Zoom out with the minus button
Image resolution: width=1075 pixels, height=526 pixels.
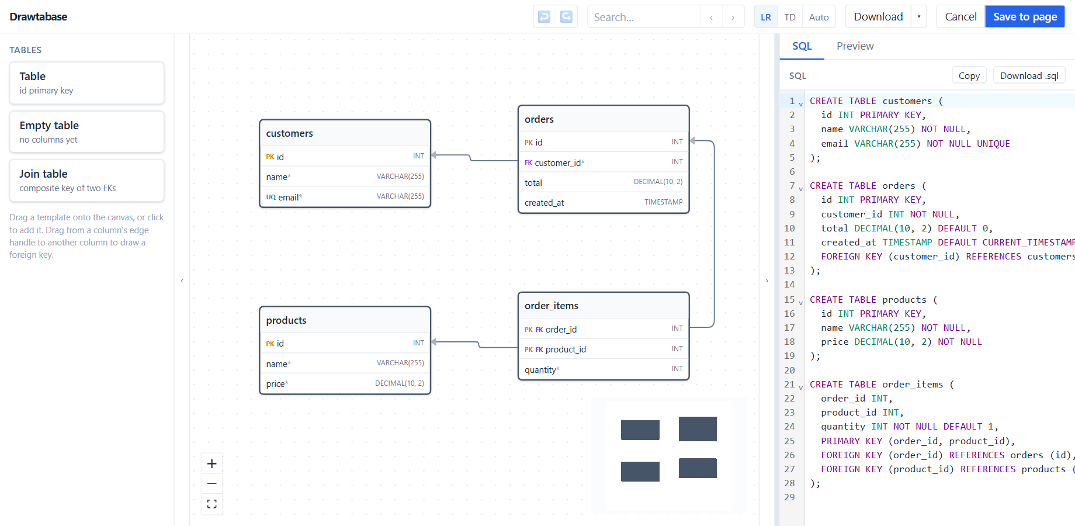click(x=212, y=484)
